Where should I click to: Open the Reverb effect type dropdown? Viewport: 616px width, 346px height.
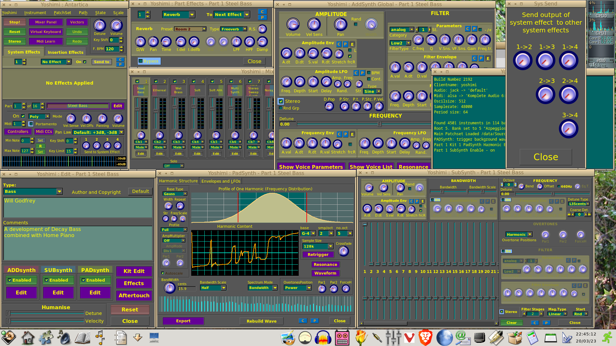pyautogui.click(x=178, y=14)
